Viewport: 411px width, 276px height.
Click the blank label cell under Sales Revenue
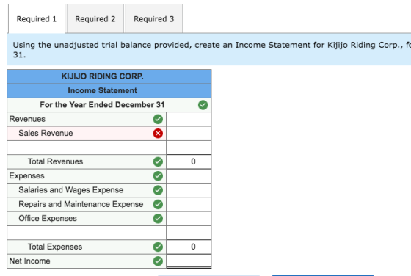(x=87, y=148)
